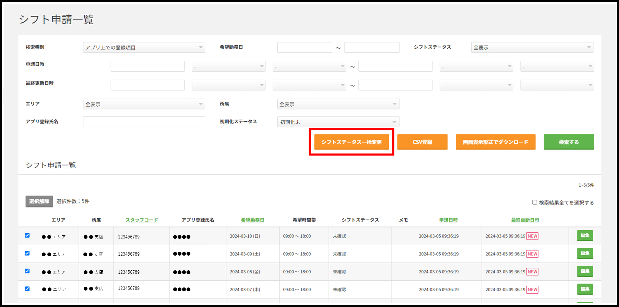Viewport: 619px width, 307px height.
Task: Click the CSV登録 button
Action: click(422, 142)
